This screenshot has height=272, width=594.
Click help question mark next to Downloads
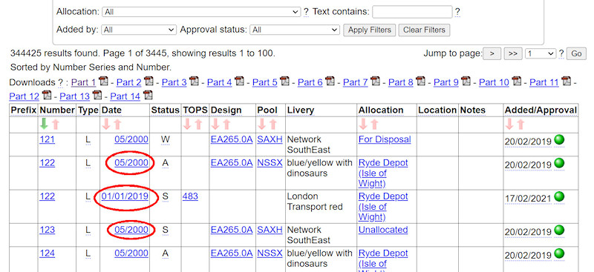[60, 82]
